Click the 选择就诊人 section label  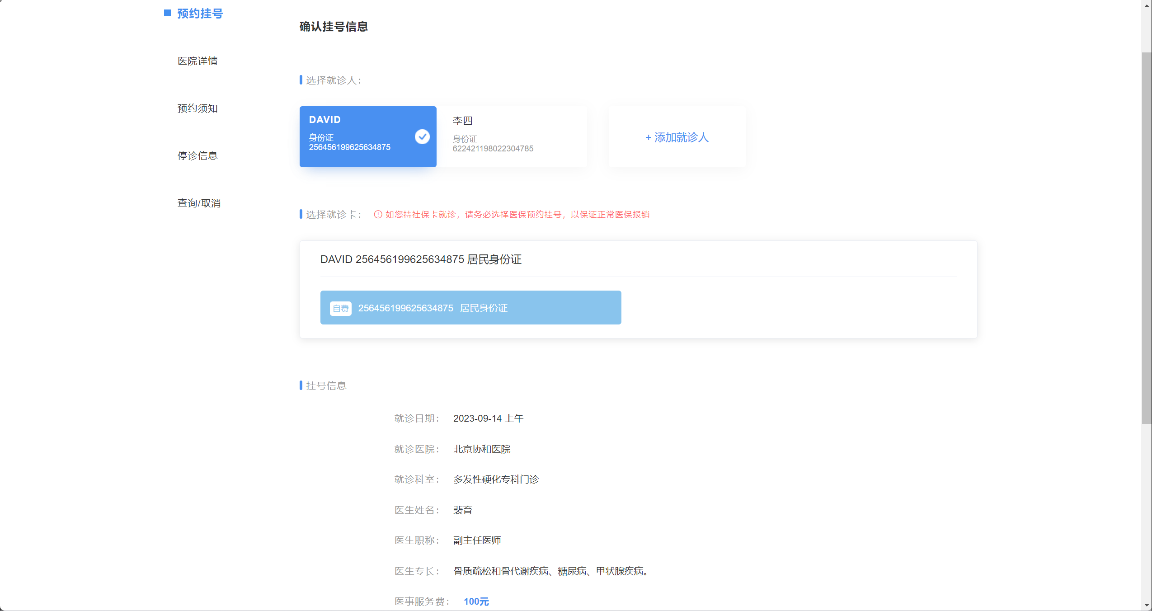(x=334, y=80)
